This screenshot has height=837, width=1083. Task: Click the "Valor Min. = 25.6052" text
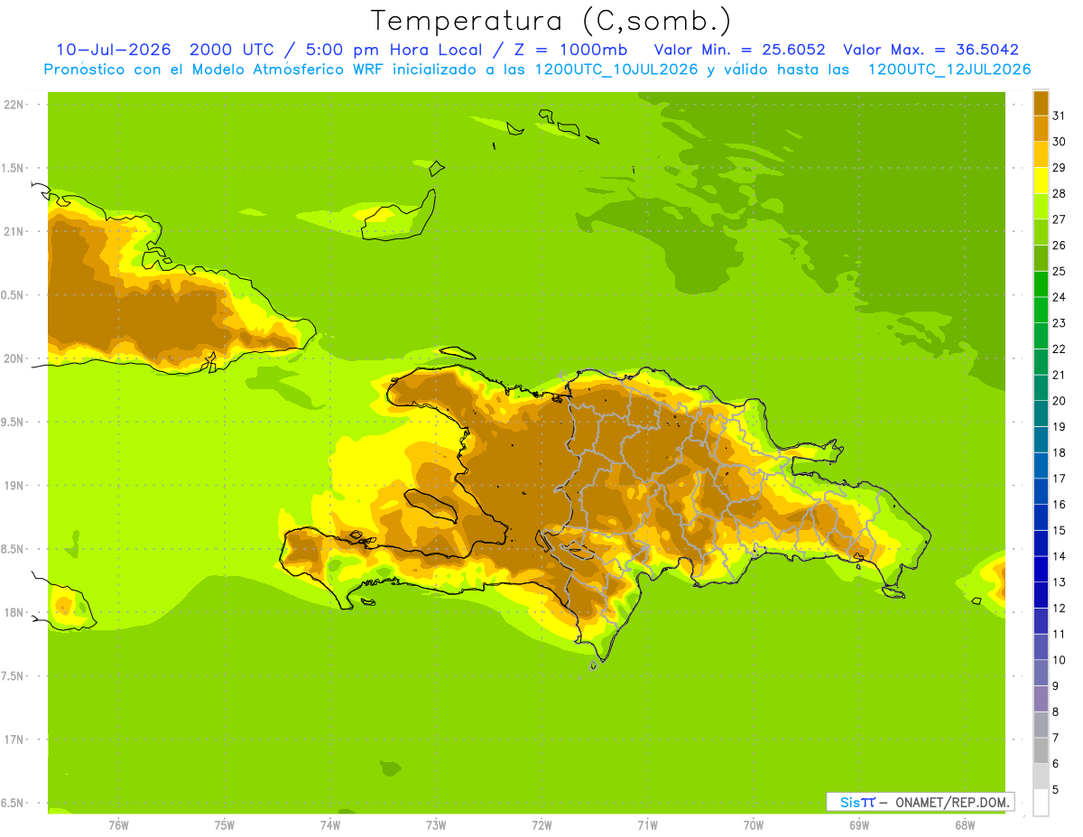739,51
